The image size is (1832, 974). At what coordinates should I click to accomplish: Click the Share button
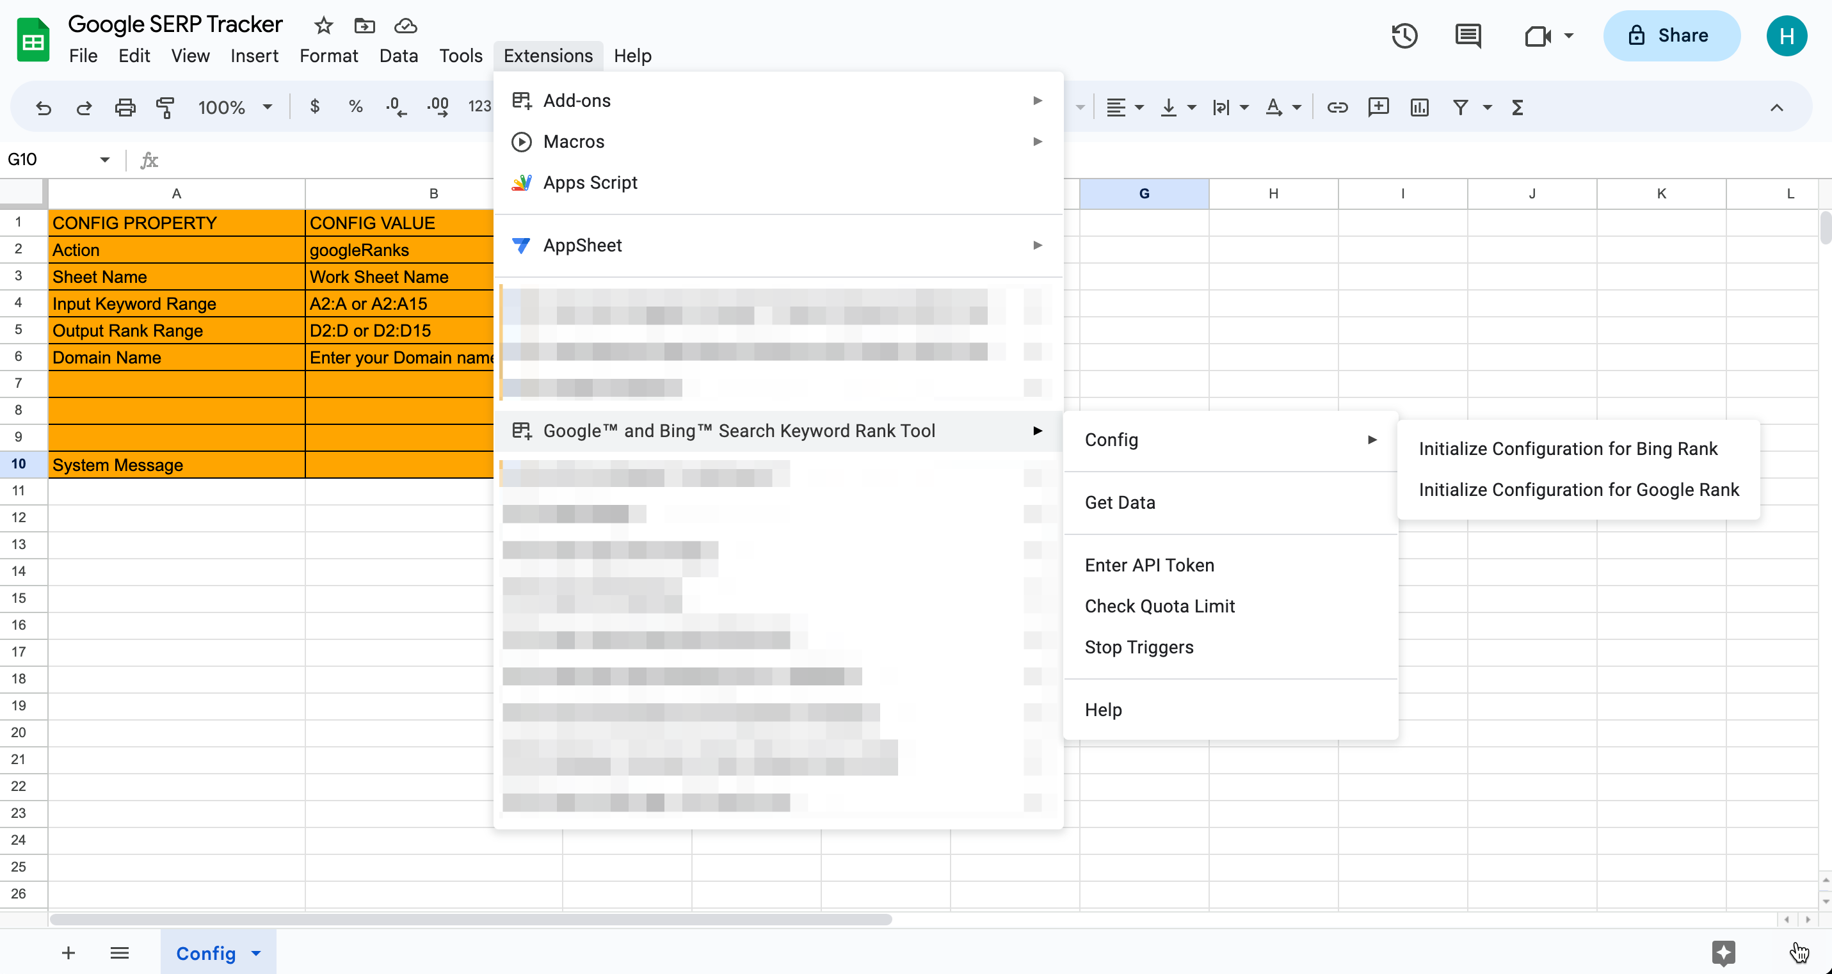coord(1671,36)
